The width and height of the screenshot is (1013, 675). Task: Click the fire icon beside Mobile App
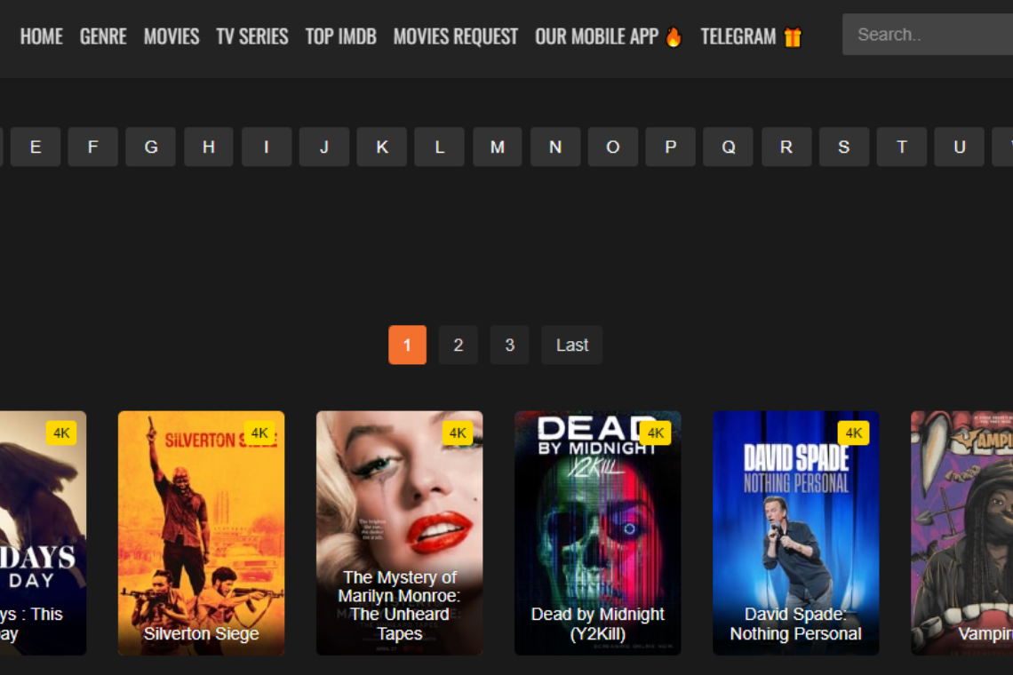click(x=674, y=36)
